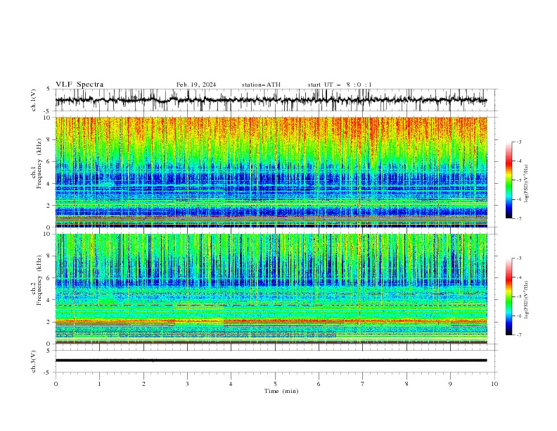The width and height of the screenshot is (557, 431).
Task: Click the "-6" label on ch.2 color bar
Action: (x=519, y=316)
